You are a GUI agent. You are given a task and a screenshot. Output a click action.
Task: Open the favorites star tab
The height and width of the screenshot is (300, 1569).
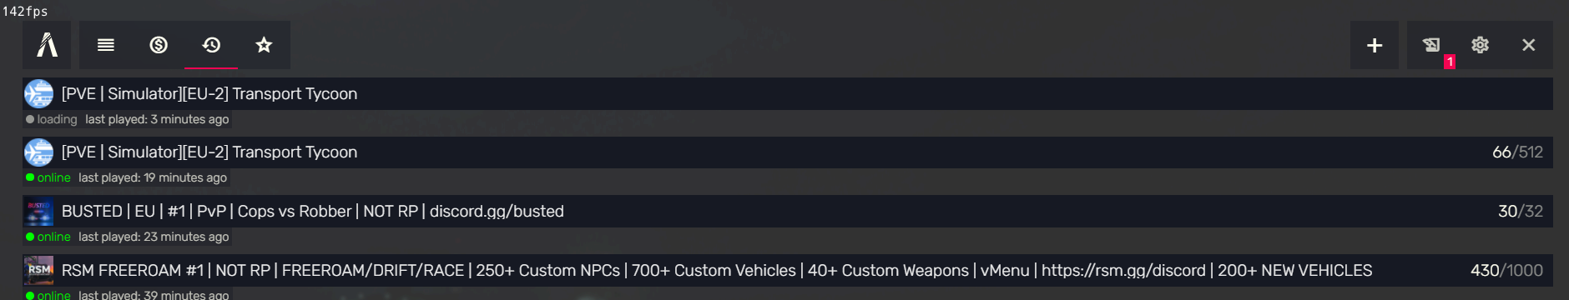pyautogui.click(x=264, y=45)
